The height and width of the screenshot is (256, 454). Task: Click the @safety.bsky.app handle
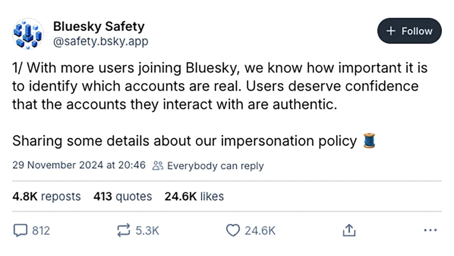(x=100, y=42)
